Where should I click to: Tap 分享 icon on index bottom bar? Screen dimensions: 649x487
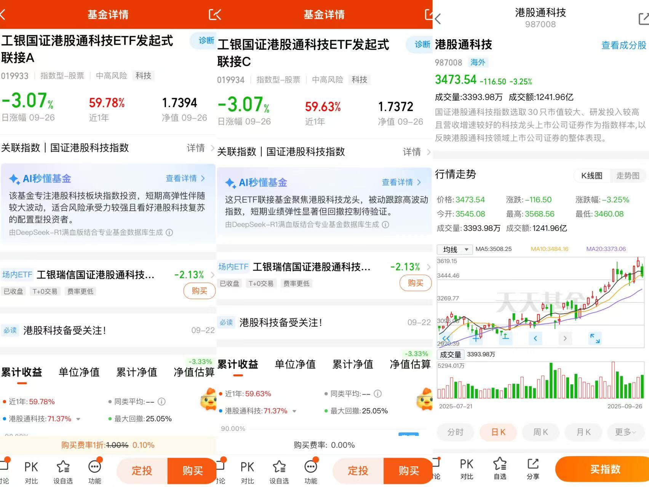point(533,469)
